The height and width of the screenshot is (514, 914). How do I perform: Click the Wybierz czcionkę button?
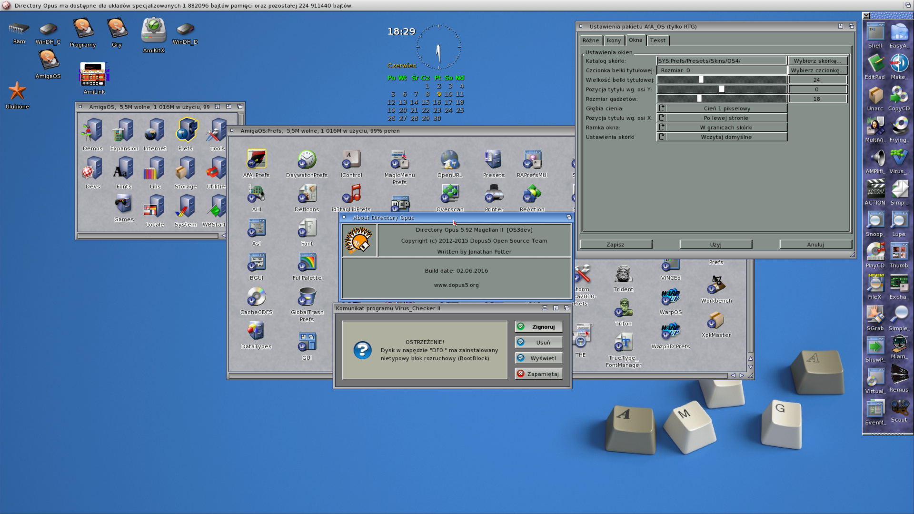coord(818,70)
